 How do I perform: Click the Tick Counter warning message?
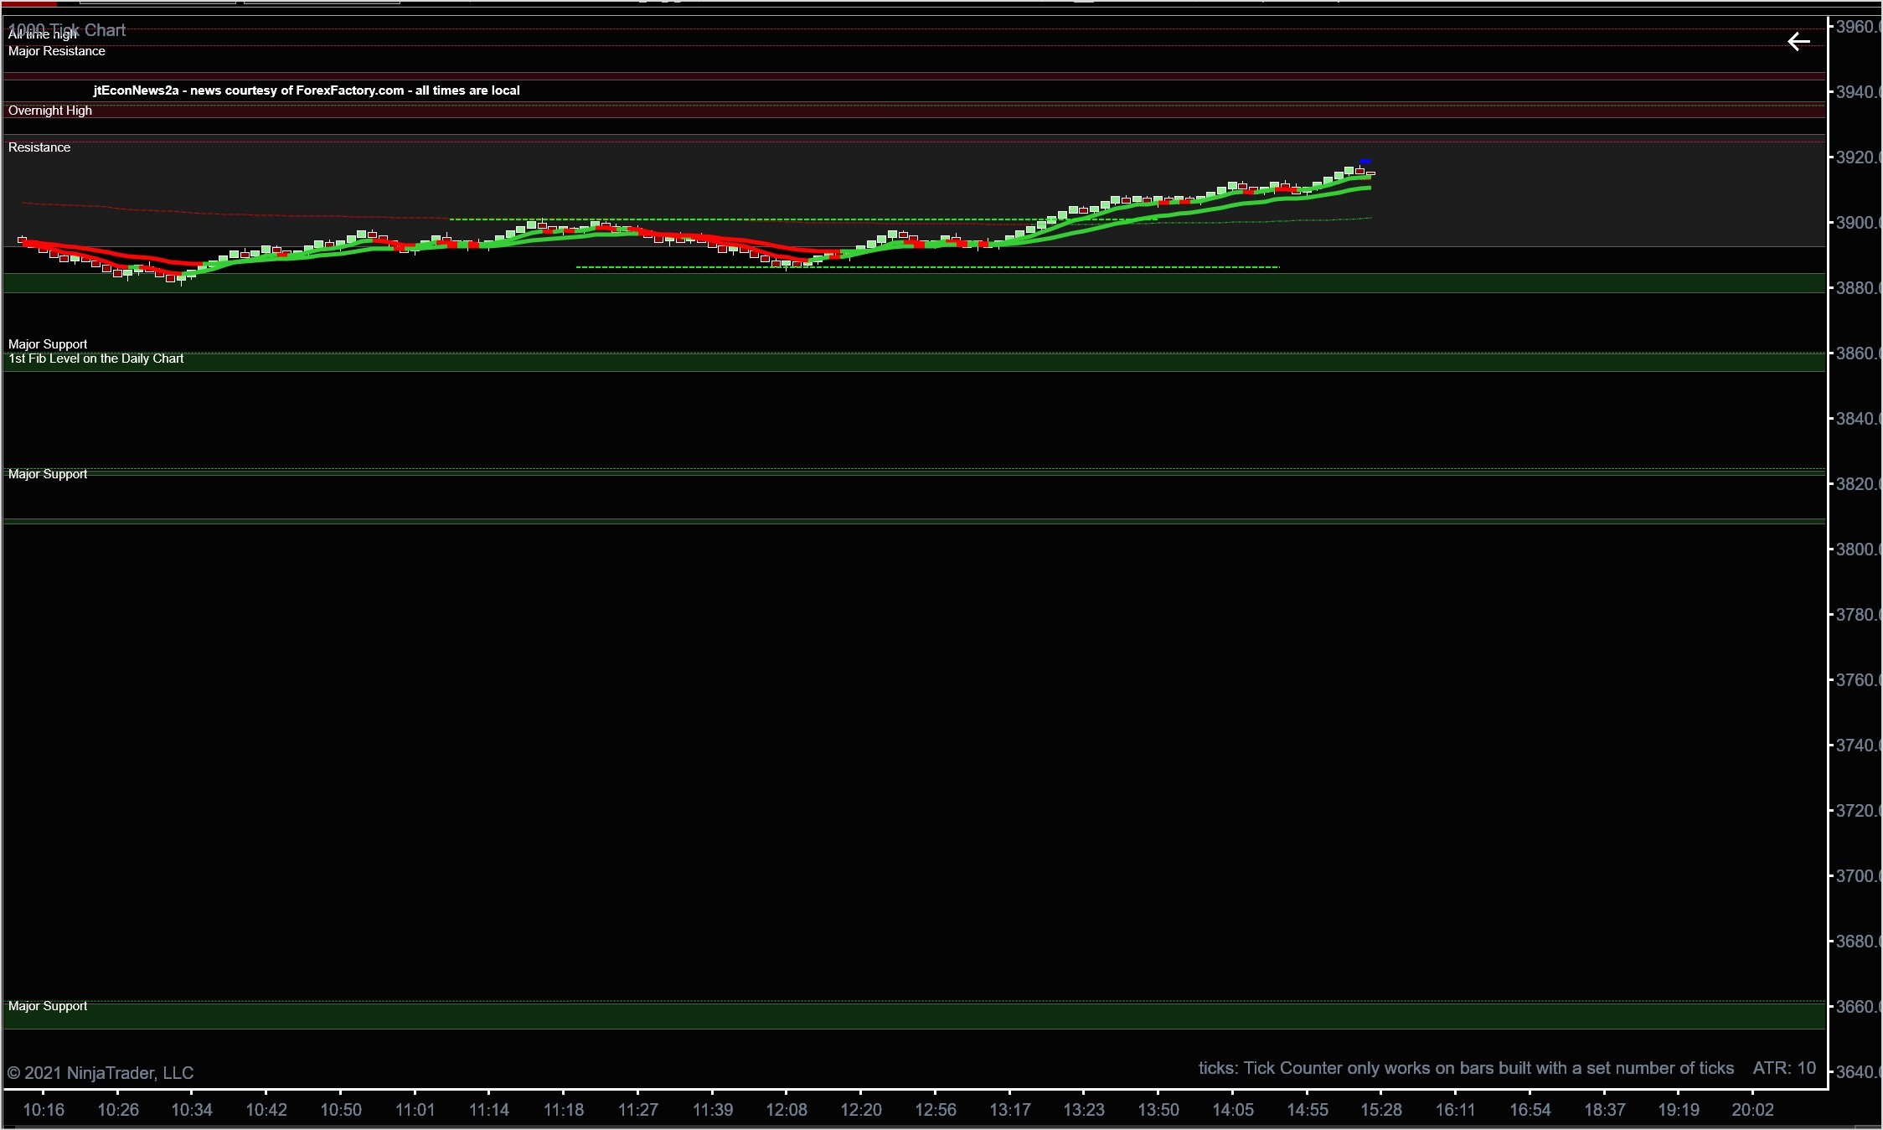1466,1068
